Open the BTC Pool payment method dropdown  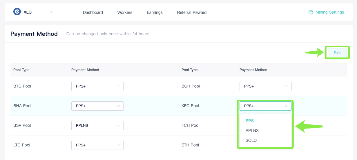97,86
